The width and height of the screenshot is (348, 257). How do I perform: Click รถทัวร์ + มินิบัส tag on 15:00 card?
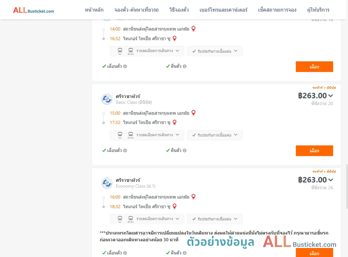[324, 88]
